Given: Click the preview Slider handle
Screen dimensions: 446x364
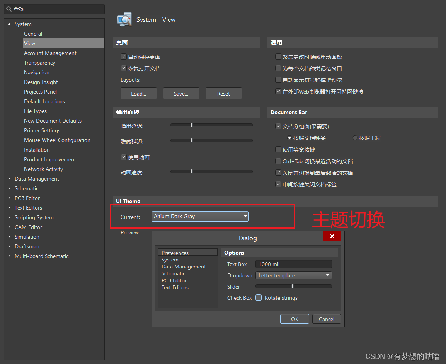Looking at the screenshot, I should (293, 286).
